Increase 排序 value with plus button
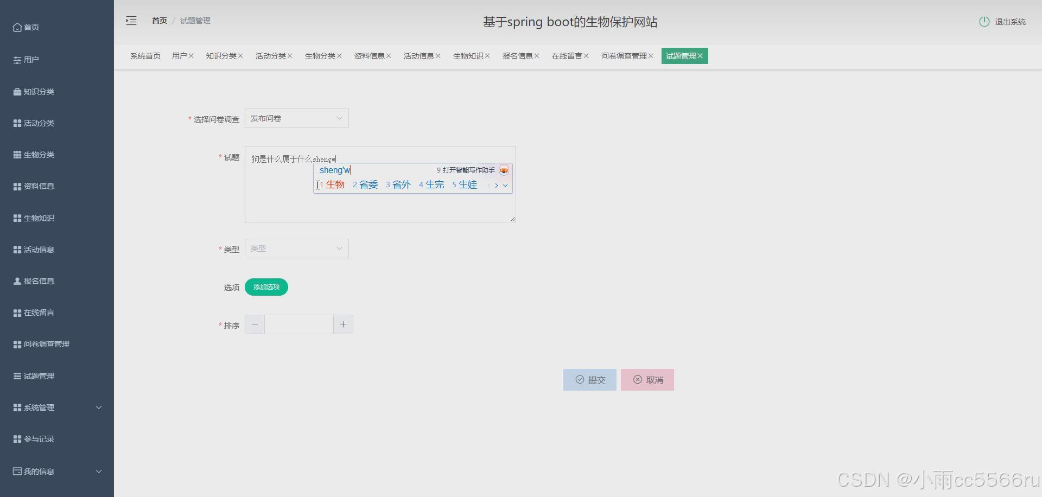 pyautogui.click(x=343, y=324)
